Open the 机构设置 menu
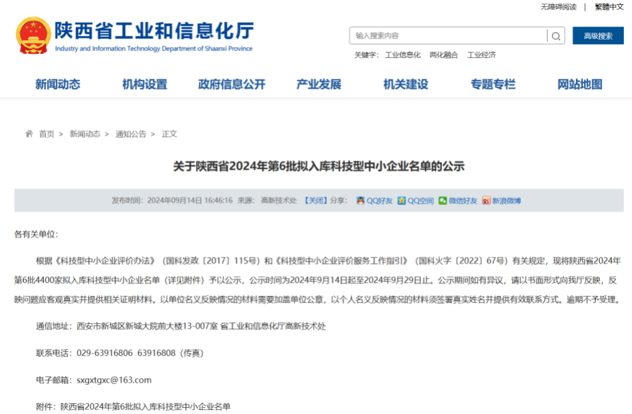This screenshot has height=414, width=632. 145,85
